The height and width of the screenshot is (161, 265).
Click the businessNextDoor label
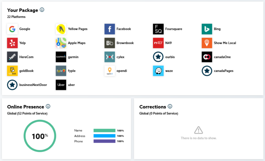(33, 85)
